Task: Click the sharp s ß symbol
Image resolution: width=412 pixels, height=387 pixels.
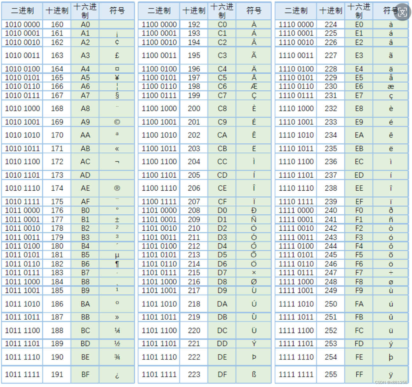Action: pos(254,375)
